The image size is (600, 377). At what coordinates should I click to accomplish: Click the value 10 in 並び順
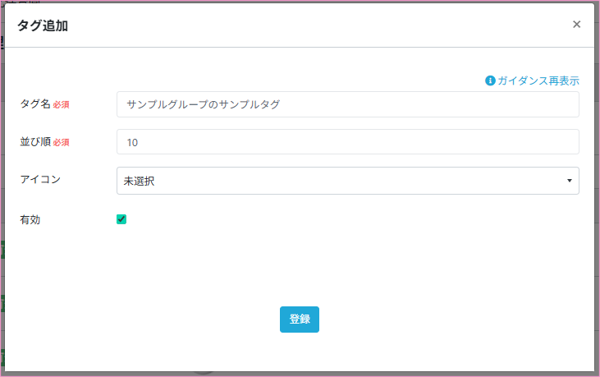[132, 142]
